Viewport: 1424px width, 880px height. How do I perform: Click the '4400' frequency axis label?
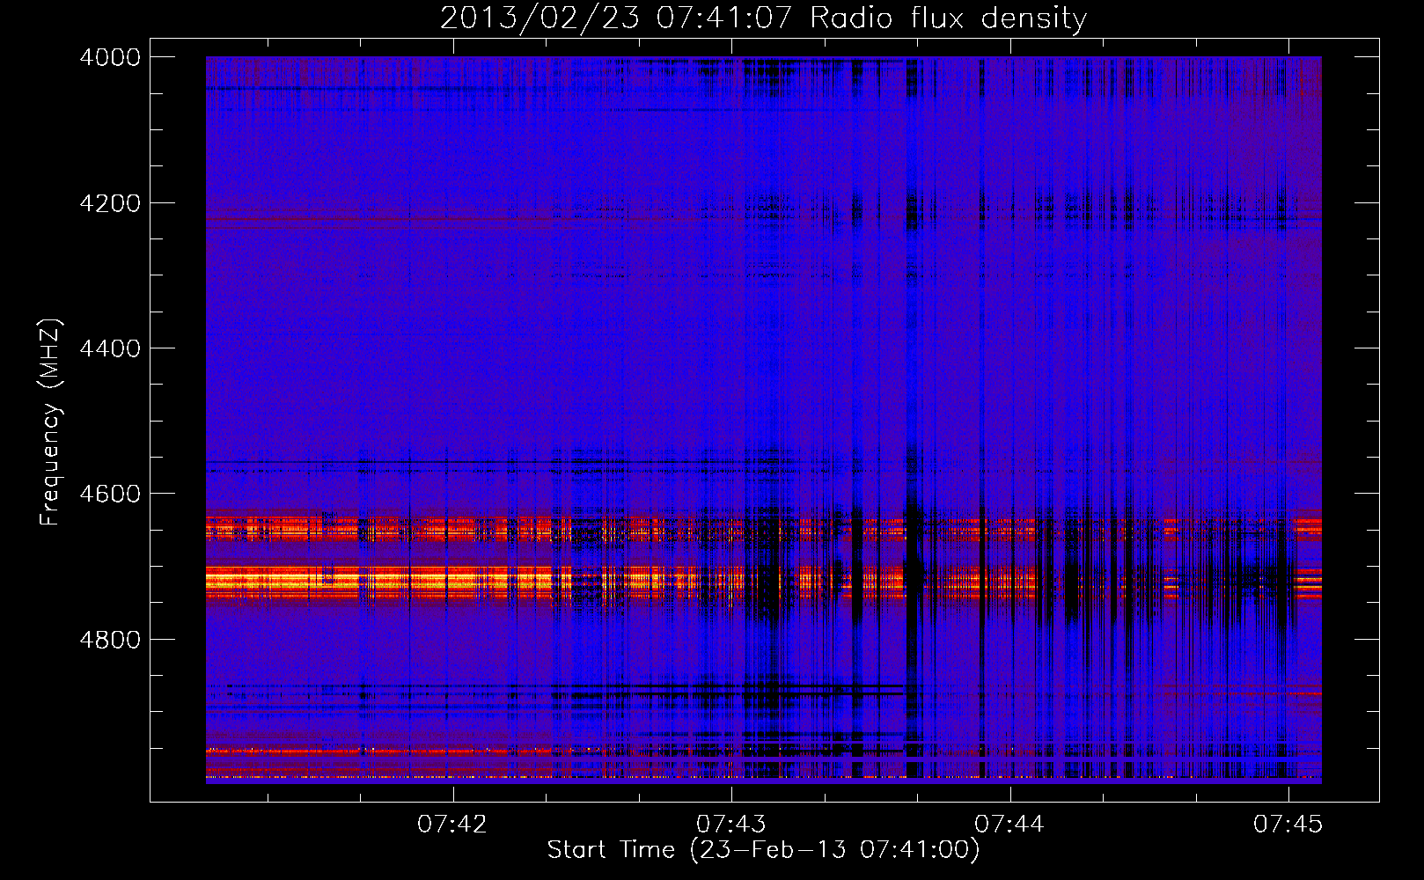click(110, 348)
